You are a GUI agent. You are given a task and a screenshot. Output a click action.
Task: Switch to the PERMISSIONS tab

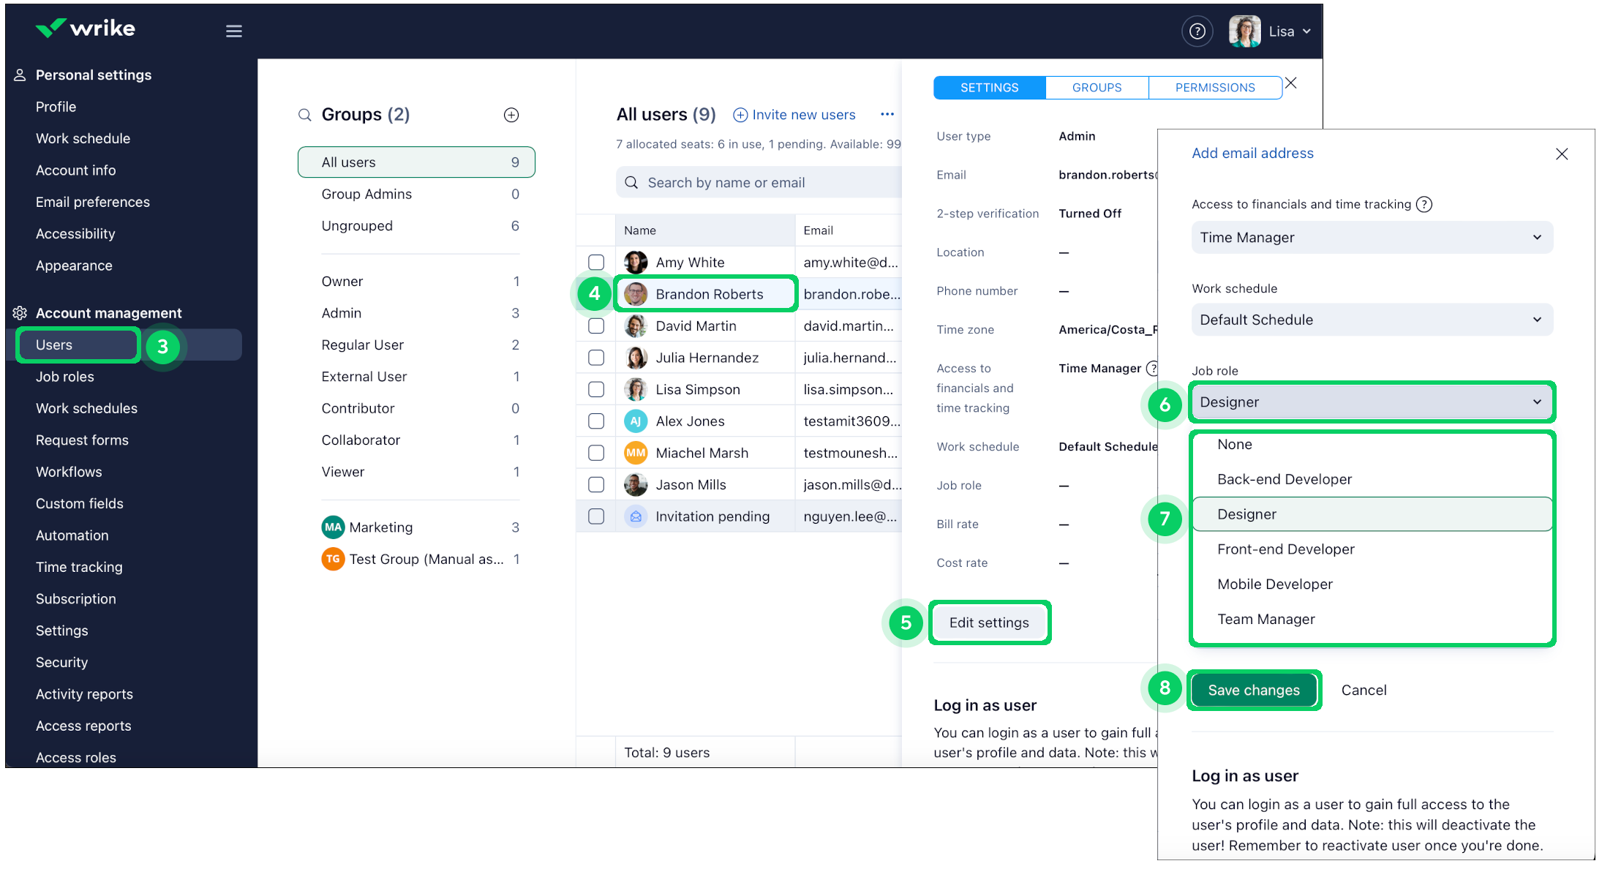click(1214, 87)
